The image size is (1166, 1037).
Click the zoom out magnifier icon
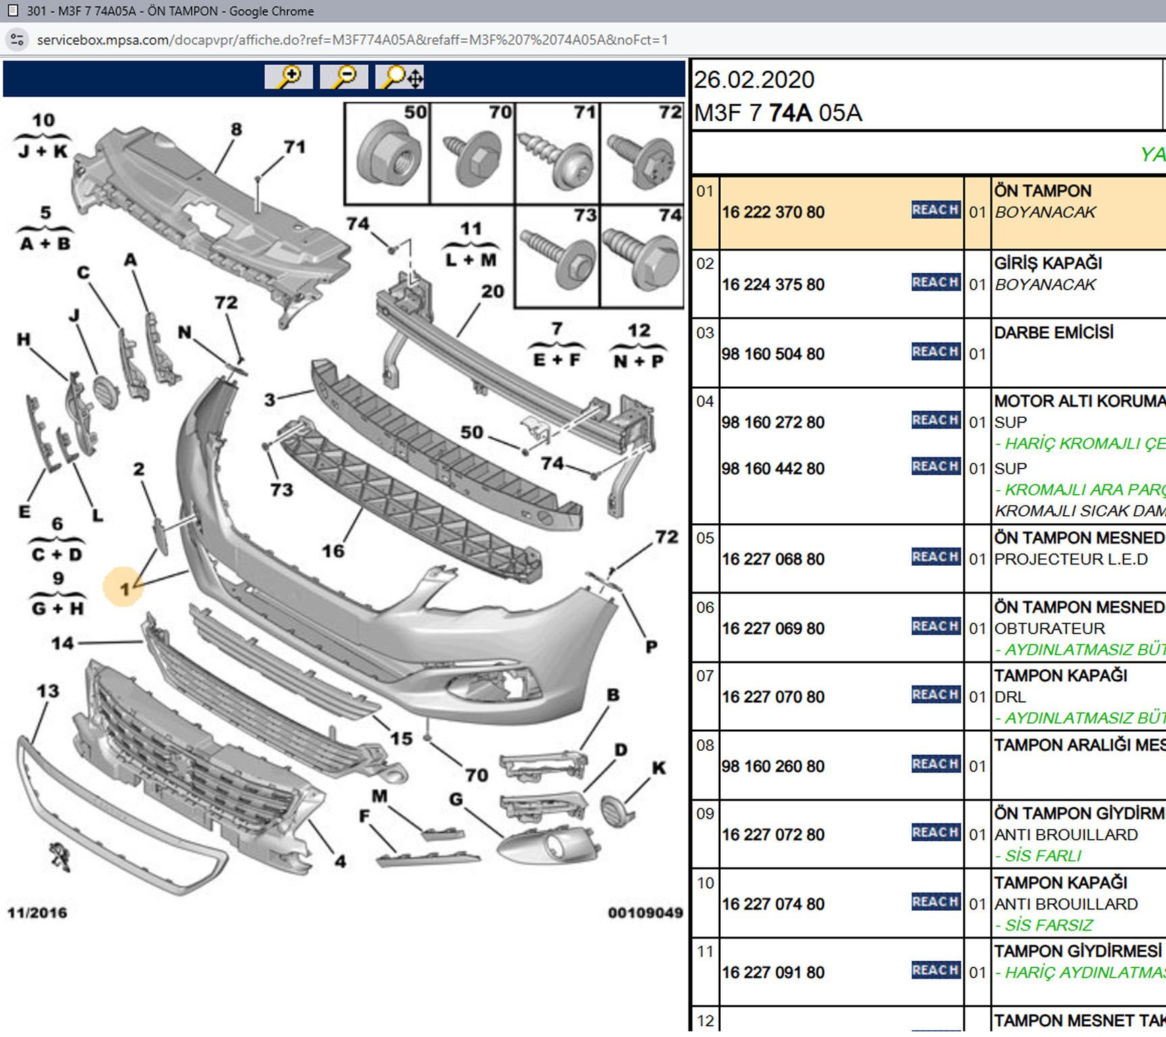click(344, 77)
